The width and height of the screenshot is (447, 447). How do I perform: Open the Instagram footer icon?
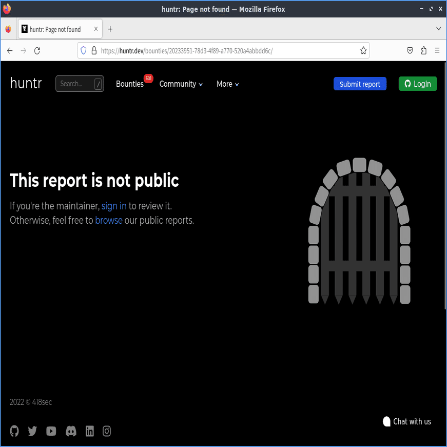pos(107,431)
